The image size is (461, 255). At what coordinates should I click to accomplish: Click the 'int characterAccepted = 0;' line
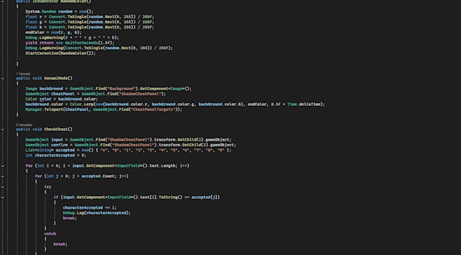tap(56, 155)
